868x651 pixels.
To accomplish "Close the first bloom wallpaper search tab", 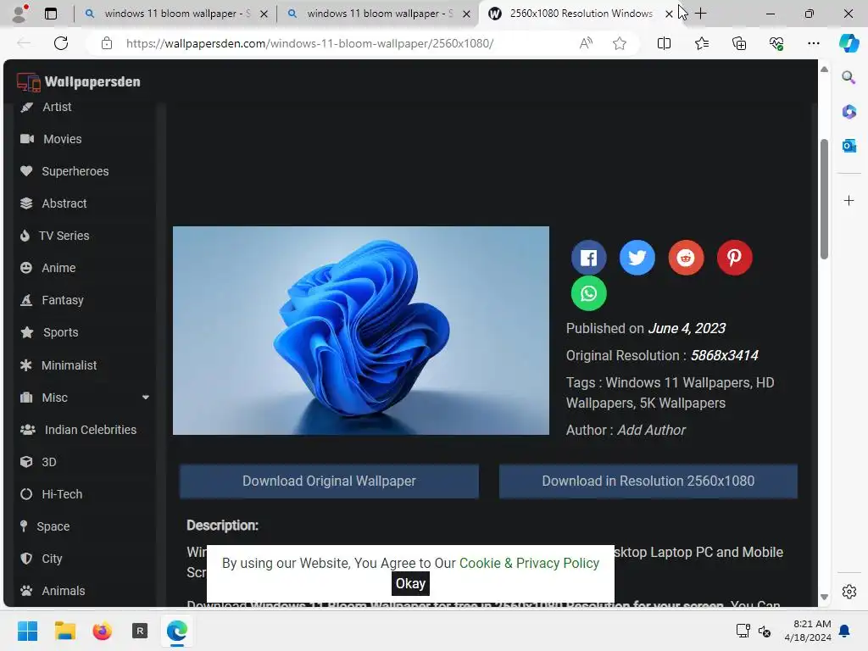I will click(264, 14).
